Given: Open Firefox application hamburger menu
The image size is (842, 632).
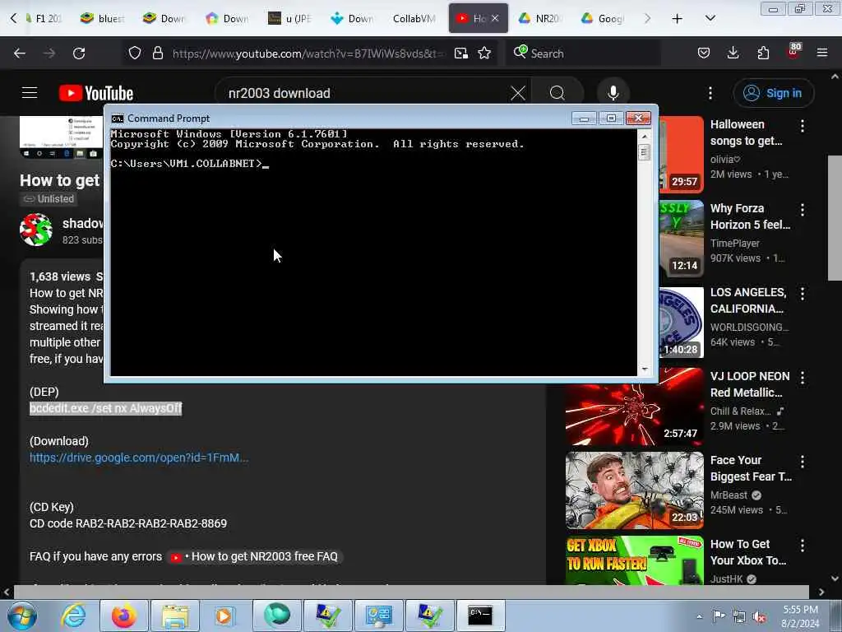Looking at the screenshot, I should pos(822,53).
